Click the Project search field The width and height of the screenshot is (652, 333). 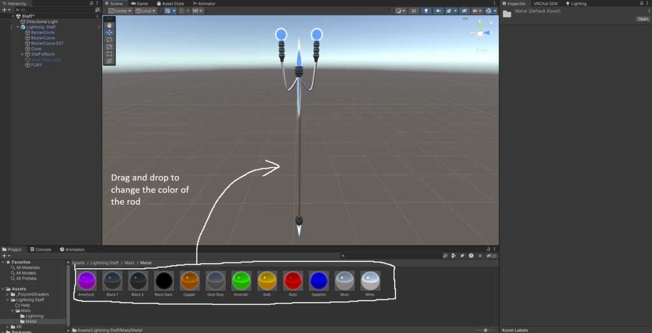390,255
